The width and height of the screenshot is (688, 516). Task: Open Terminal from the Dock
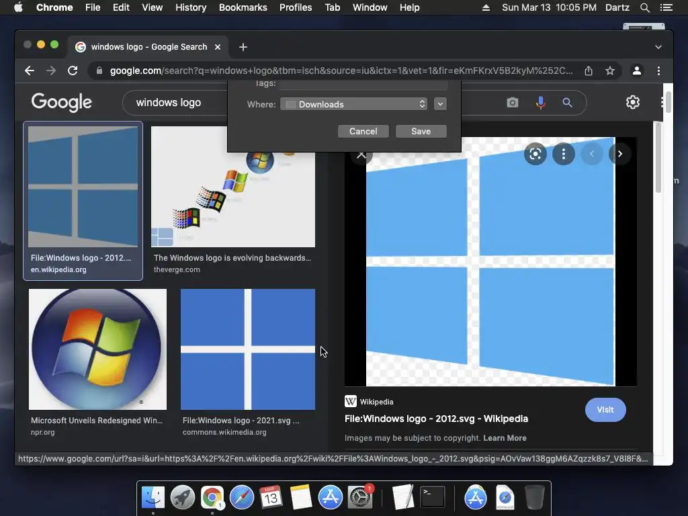pos(433,497)
